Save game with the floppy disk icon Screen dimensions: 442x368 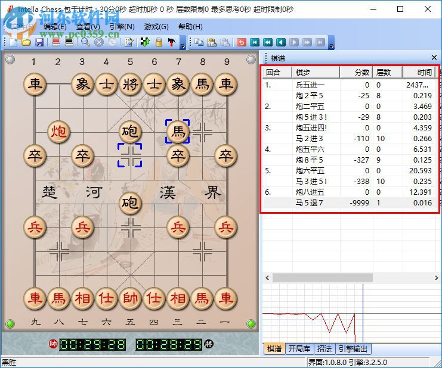(39, 42)
